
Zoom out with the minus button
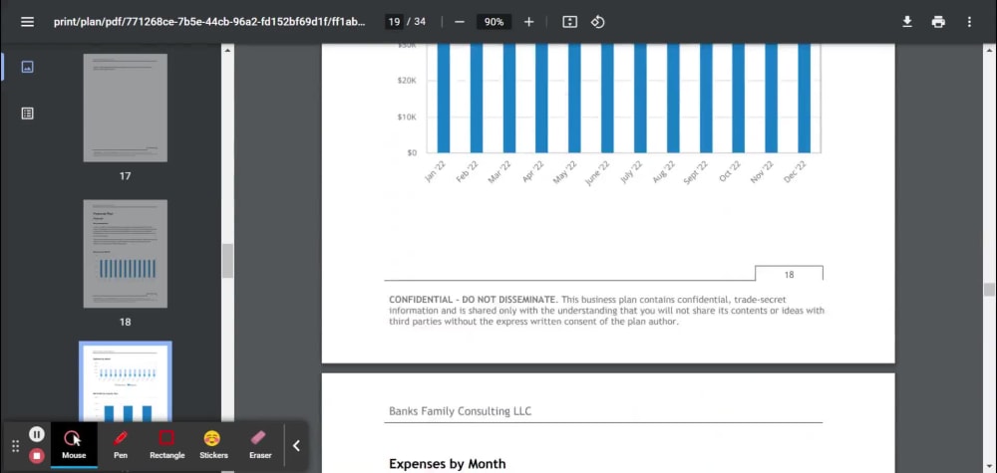coord(460,22)
